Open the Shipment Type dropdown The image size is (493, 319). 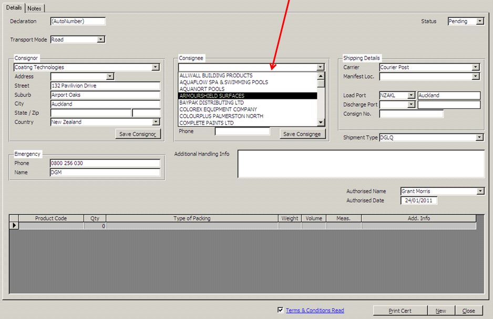coord(479,137)
